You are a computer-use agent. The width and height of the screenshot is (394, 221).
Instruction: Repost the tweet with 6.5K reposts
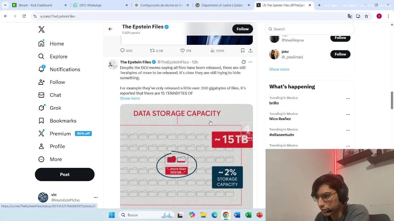(x=156, y=51)
